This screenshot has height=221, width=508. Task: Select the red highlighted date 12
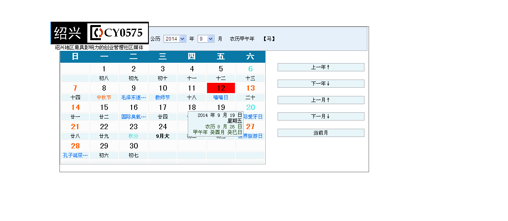221,88
